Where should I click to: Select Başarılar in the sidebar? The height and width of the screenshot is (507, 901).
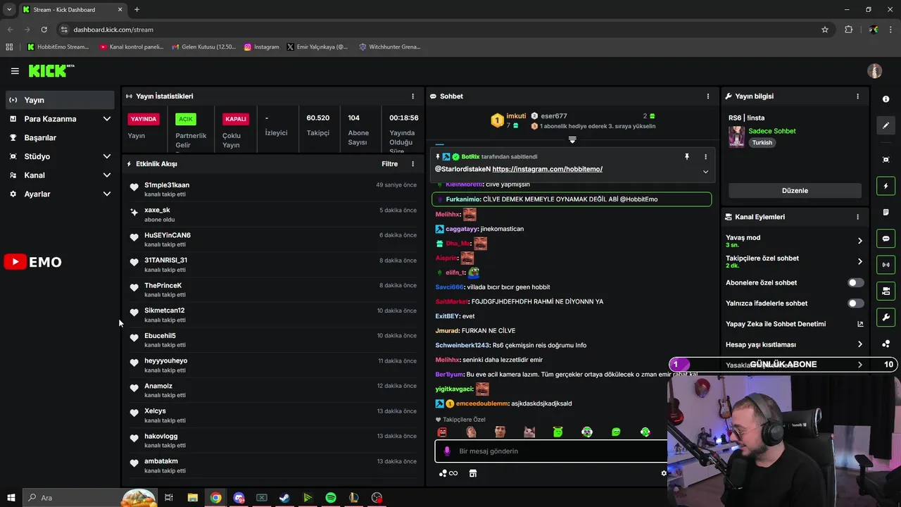(x=60, y=138)
